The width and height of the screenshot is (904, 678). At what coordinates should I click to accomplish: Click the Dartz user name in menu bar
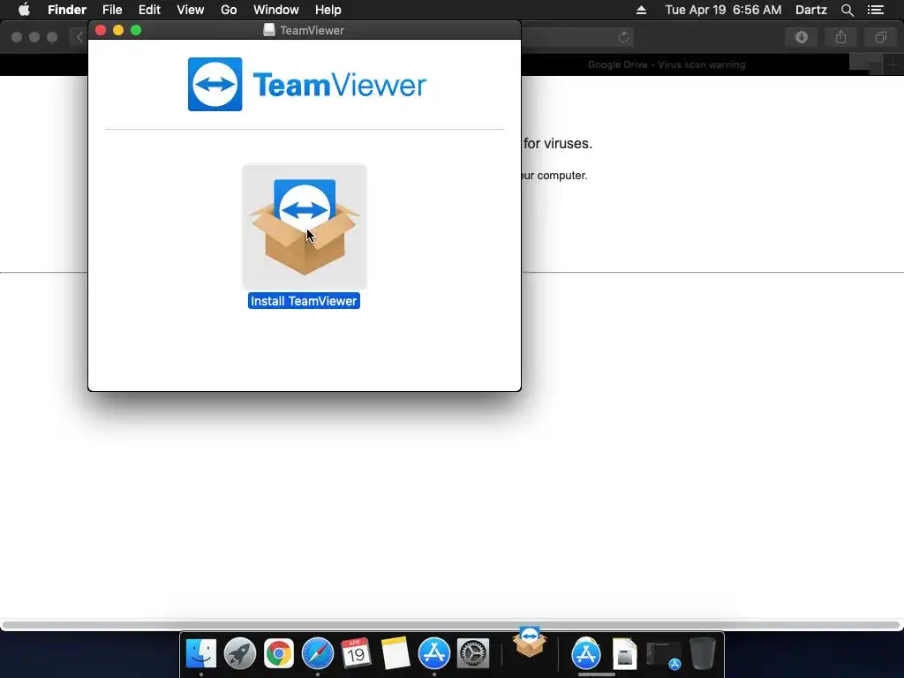811,10
